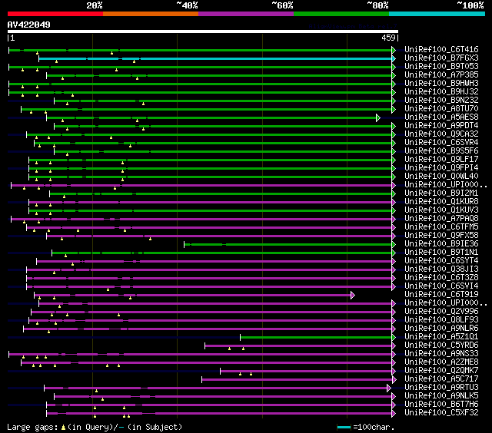The image size is (492, 433).
Task: Select the UniRef100_A5Z1Q1 hit label
Action: pyautogui.click(x=441, y=337)
